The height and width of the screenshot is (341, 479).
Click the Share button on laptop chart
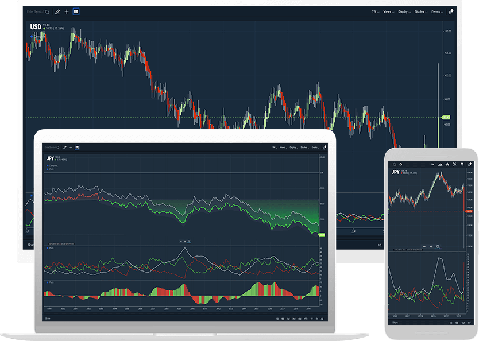pos(48,318)
